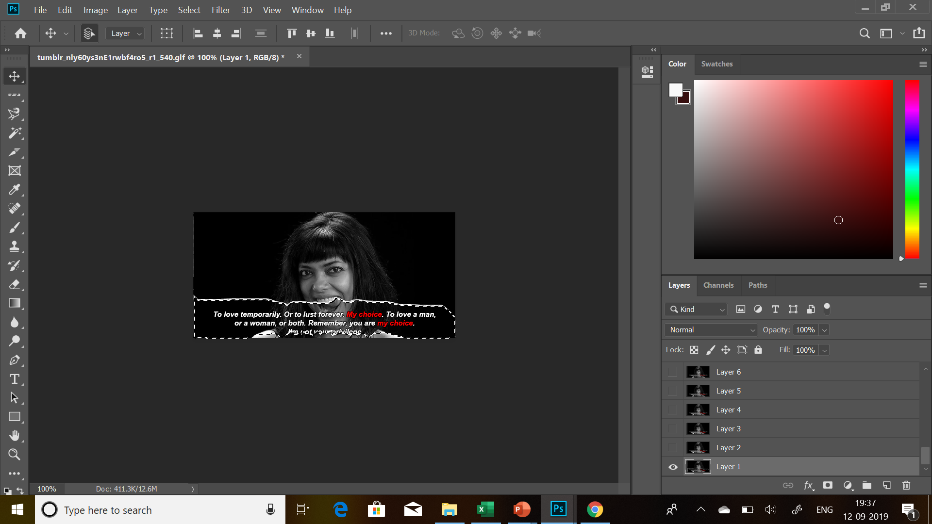This screenshot has height=524, width=932.
Task: Select the Eraser tool
Action: tap(15, 285)
